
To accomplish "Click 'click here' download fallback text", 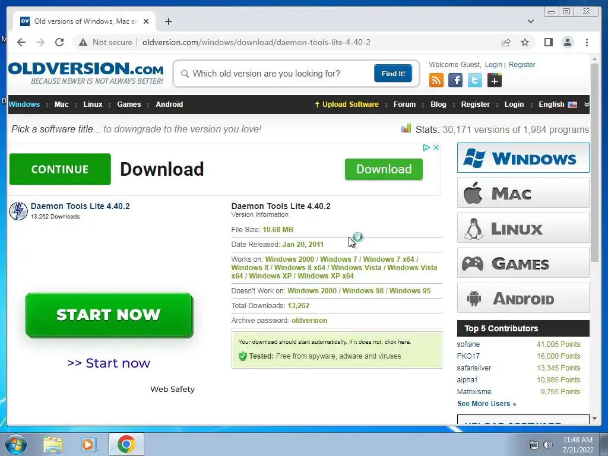I will pyautogui.click(x=397, y=341).
